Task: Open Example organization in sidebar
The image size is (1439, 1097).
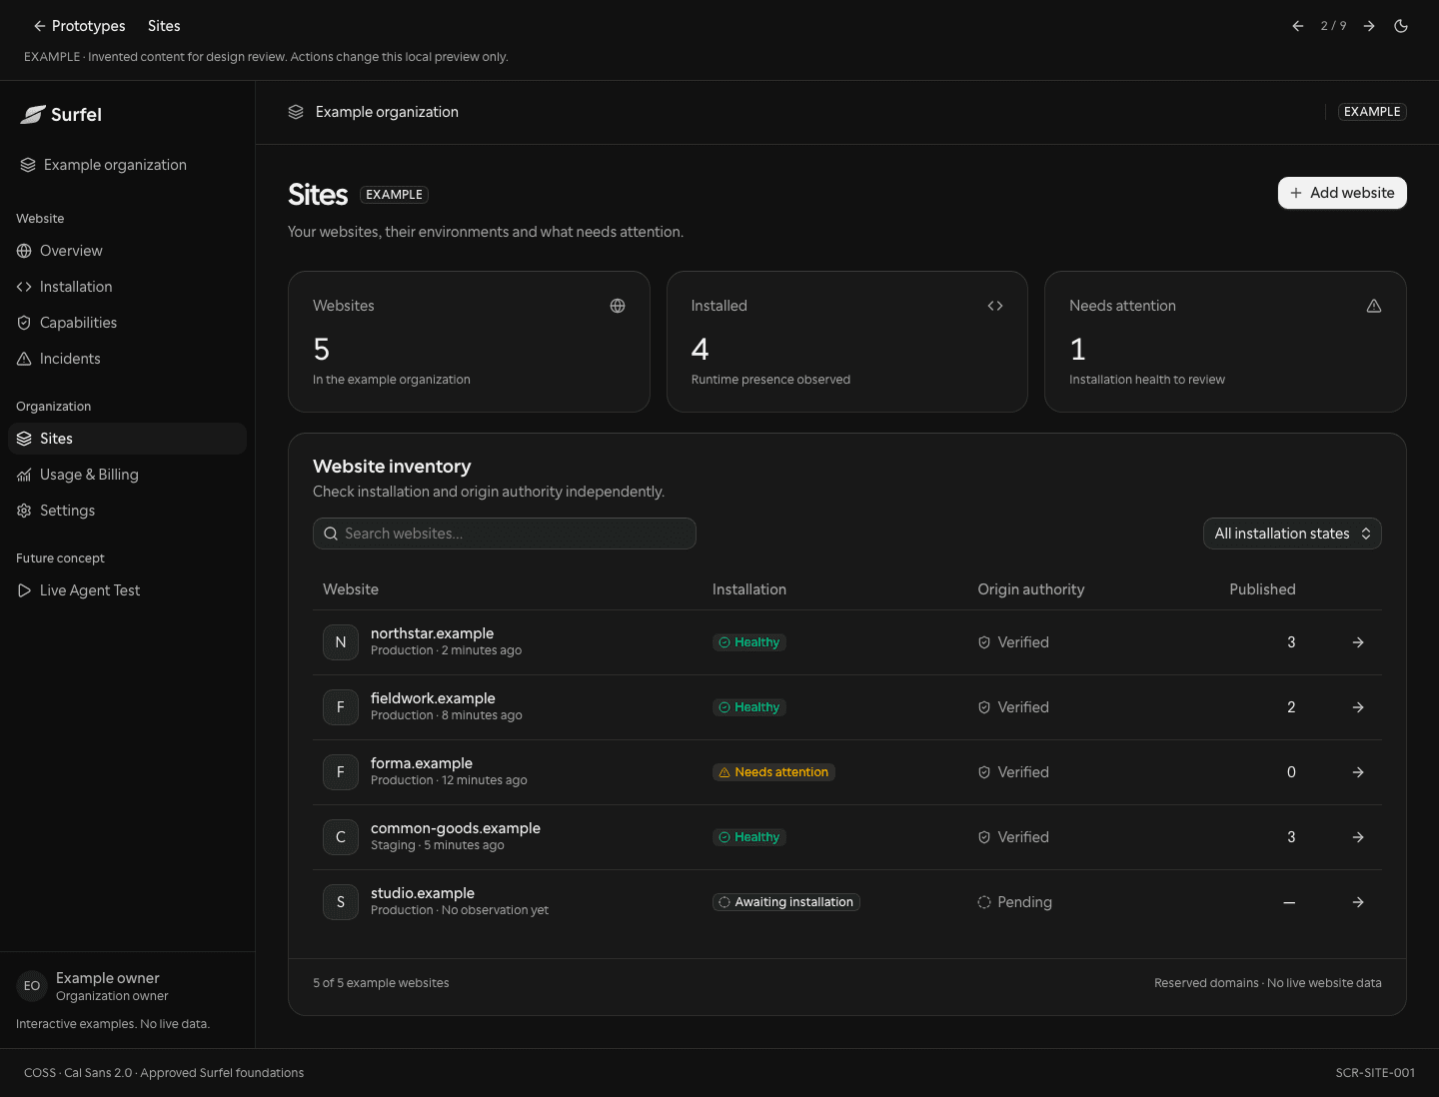Action: point(103,165)
